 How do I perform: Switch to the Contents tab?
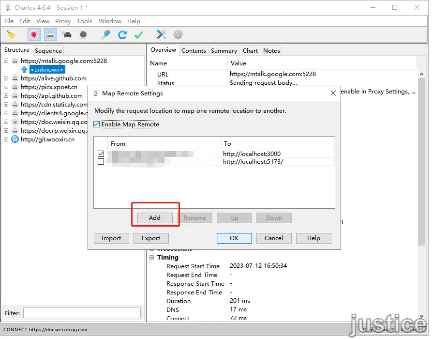[x=194, y=51]
